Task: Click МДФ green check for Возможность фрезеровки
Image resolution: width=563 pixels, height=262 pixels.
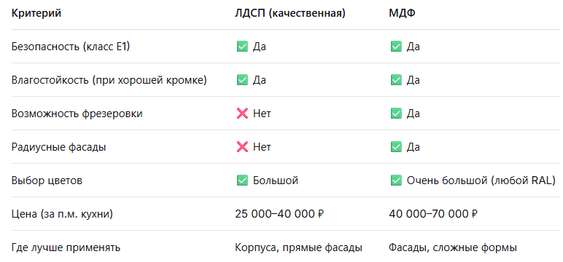Action: (x=396, y=114)
